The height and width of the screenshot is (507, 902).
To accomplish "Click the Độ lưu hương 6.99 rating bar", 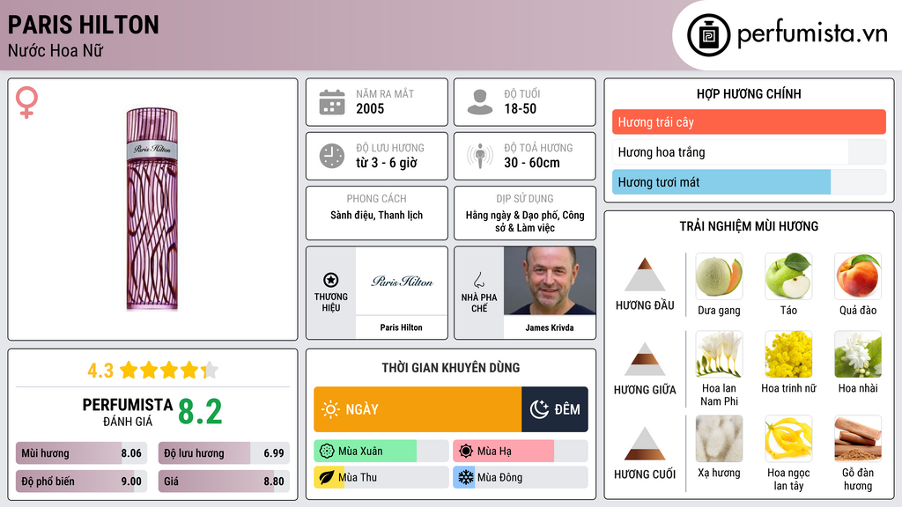I will pyautogui.click(x=224, y=453).
